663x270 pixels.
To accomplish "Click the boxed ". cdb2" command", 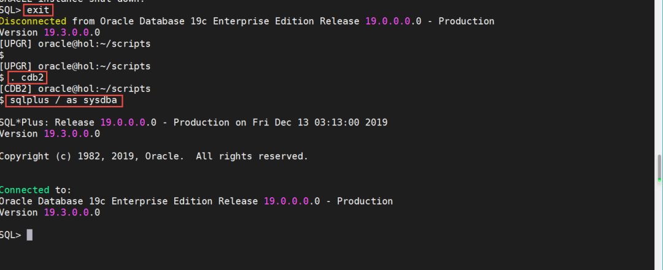I will pos(28,78).
